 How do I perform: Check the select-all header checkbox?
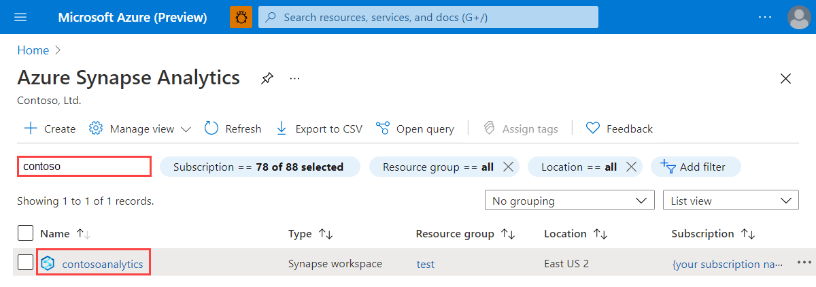coord(25,233)
